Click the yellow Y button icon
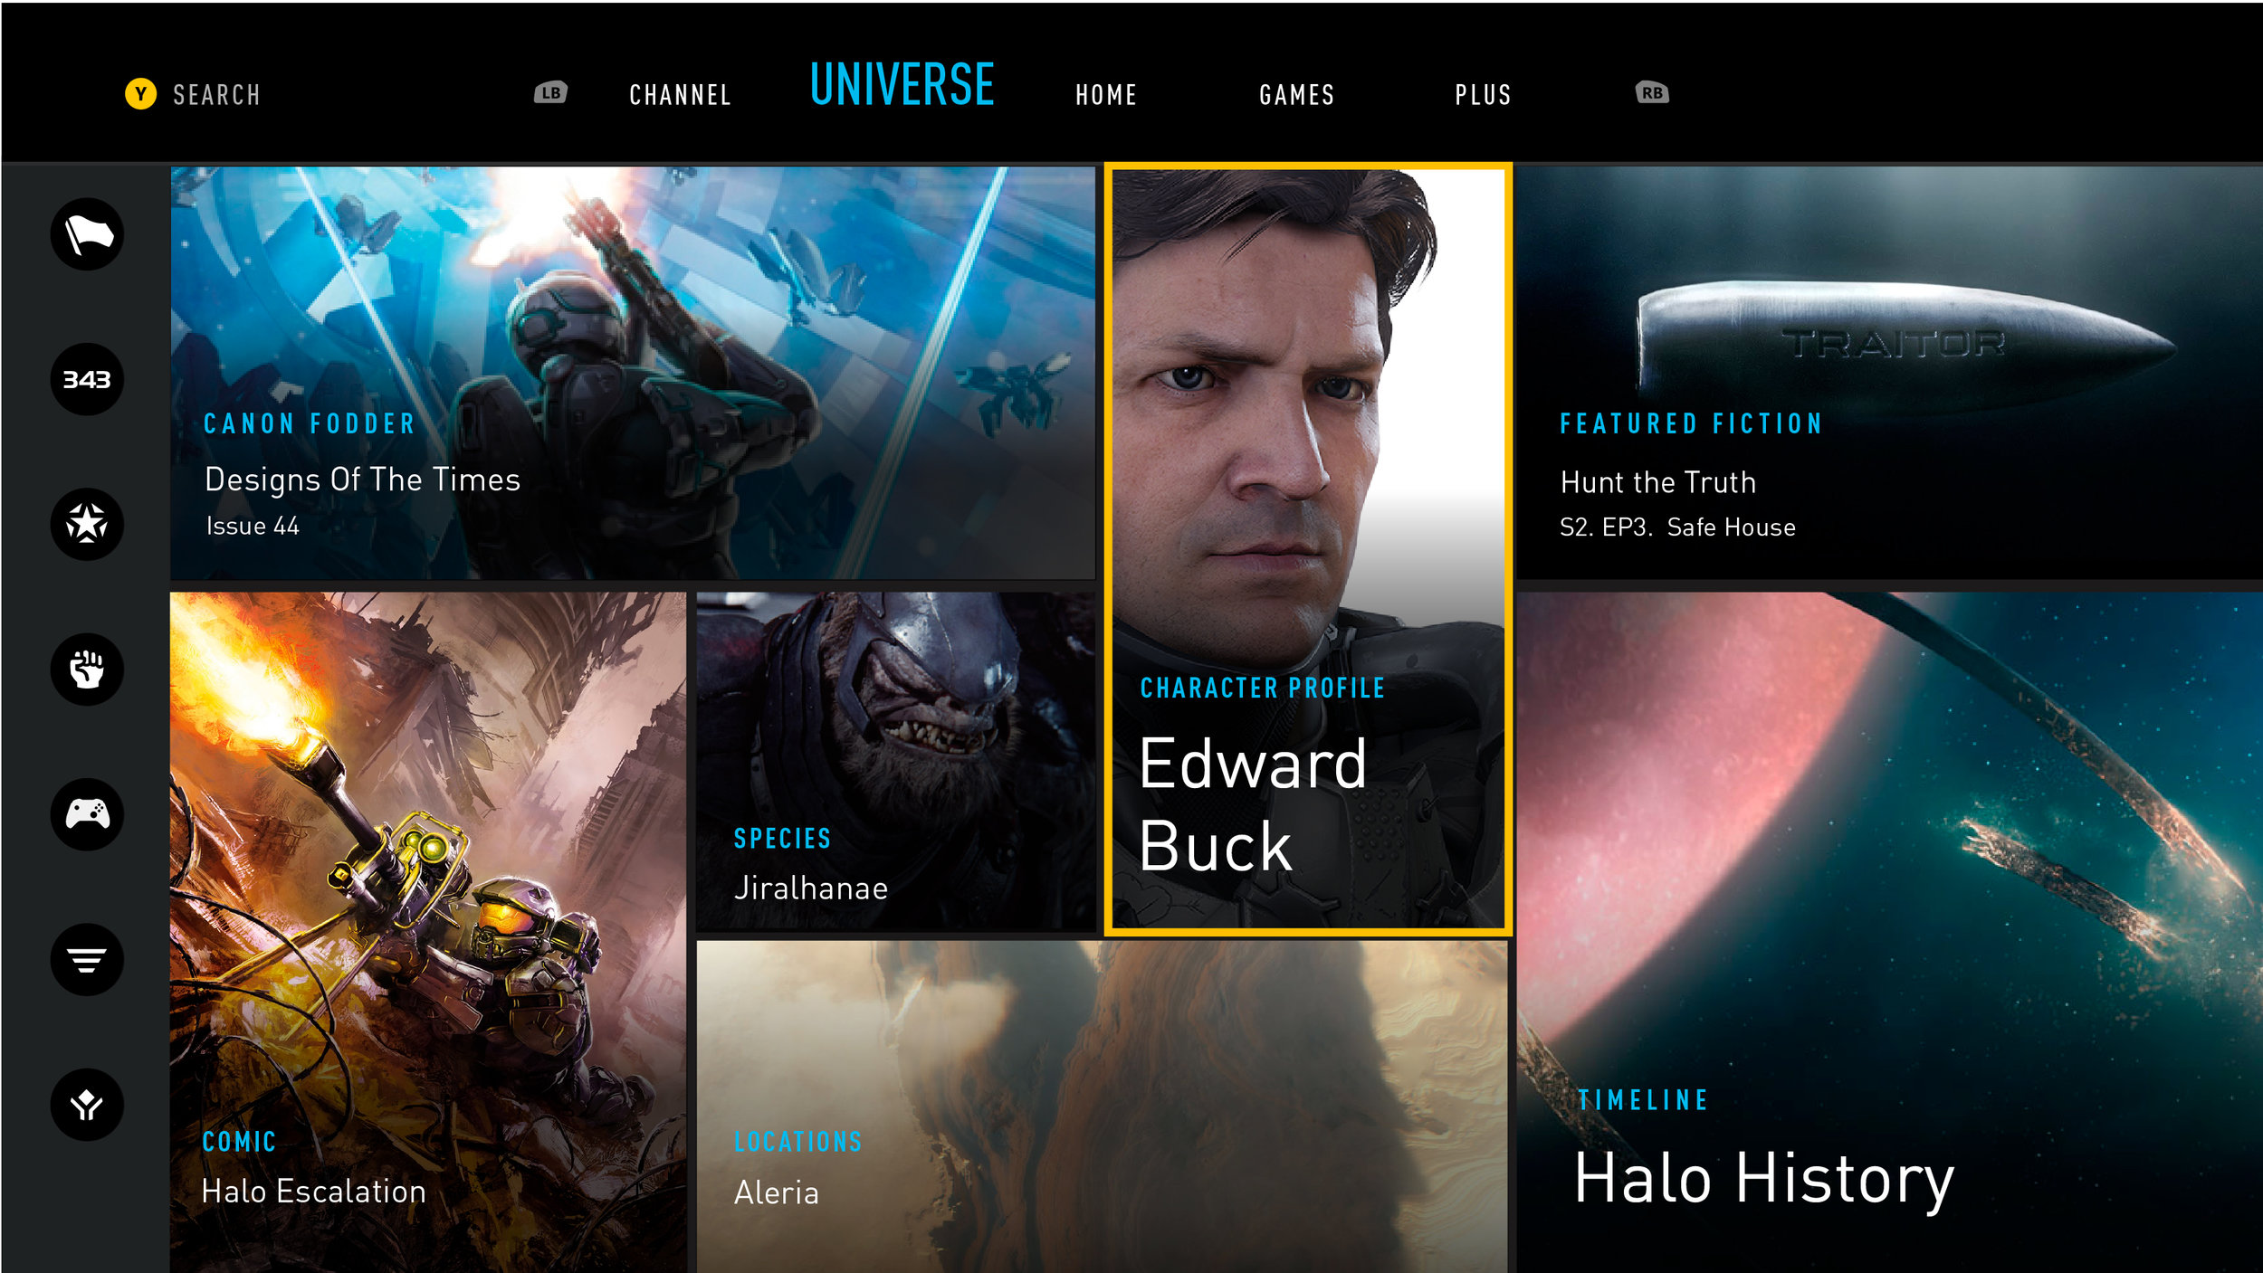The height and width of the screenshot is (1273, 2263). pyautogui.click(x=140, y=93)
